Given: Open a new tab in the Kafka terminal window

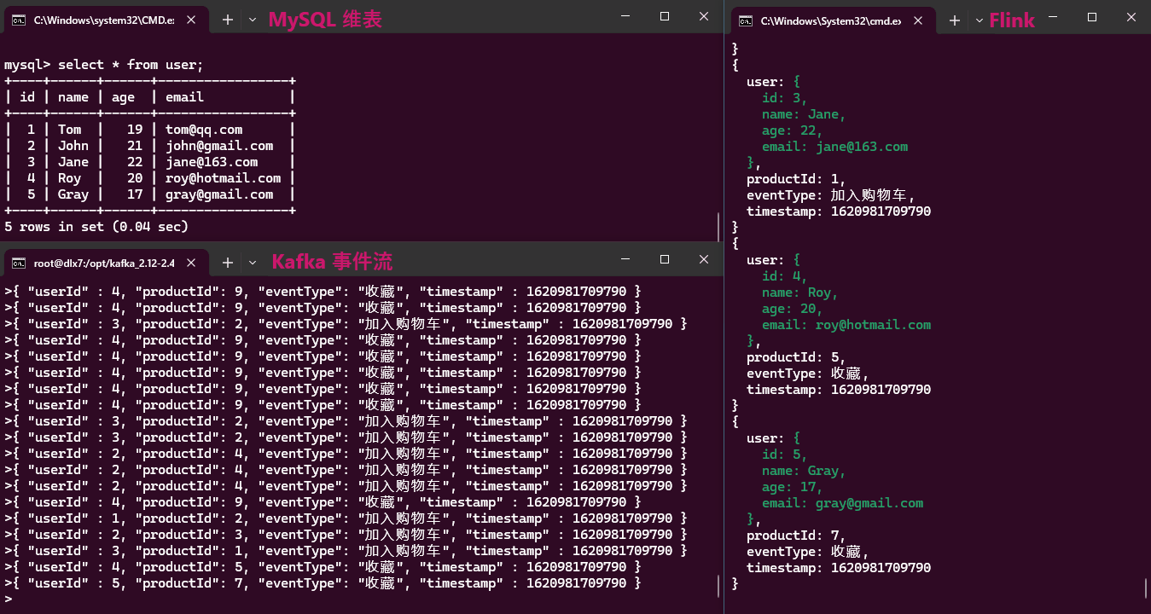Looking at the screenshot, I should [x=228, y=262].
